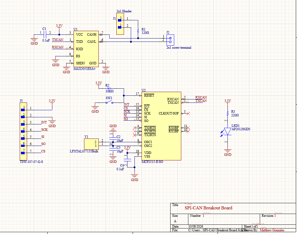This screenshot has width=297, height=234.
Task: Select the LFXTAL057135Bulk crystal label
Action: [84, 151]
